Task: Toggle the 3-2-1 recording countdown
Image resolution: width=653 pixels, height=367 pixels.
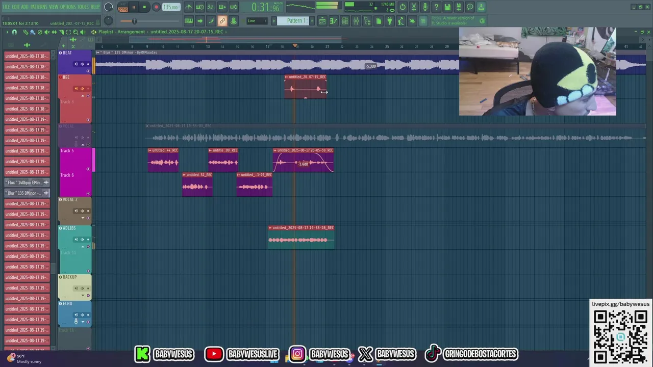Action: (211, 7)
